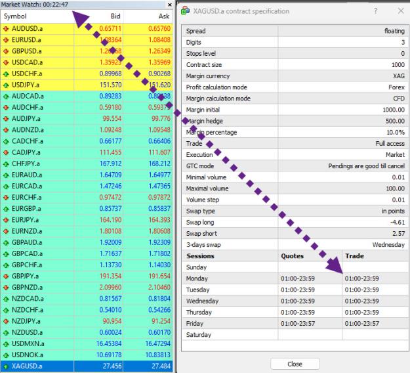Click the Spread row value floating
The width and height of the screenshot is (410, 373).
click(394, 31)
